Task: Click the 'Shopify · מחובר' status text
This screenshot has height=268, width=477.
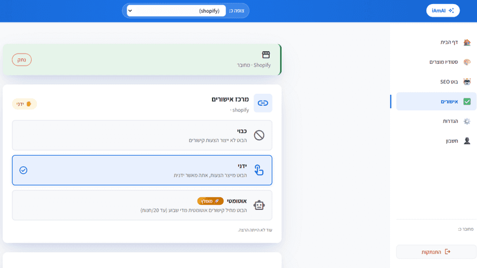Action: pyautogui.click(x=253, y=65)
